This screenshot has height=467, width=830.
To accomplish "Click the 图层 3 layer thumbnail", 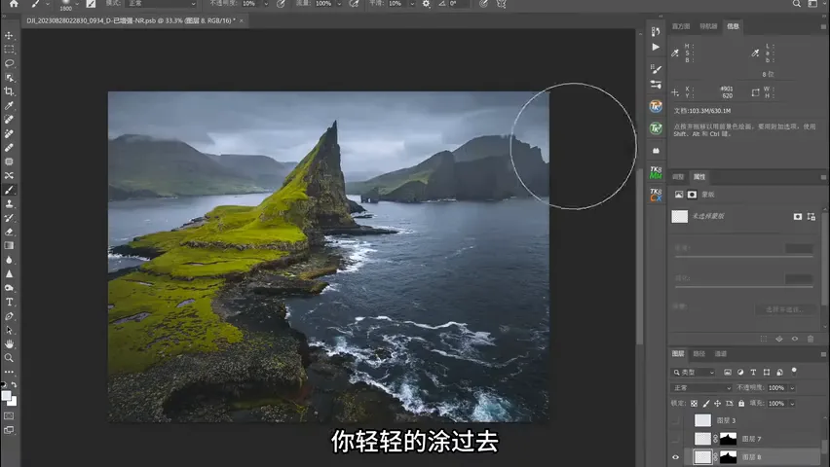I will (702, 420).
